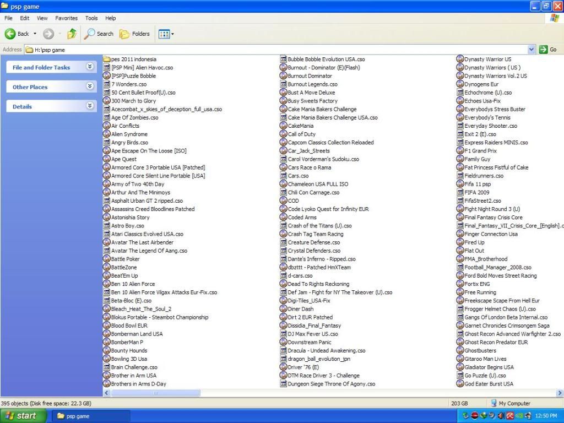Toggle the Folders pane icon

(124, 34)
